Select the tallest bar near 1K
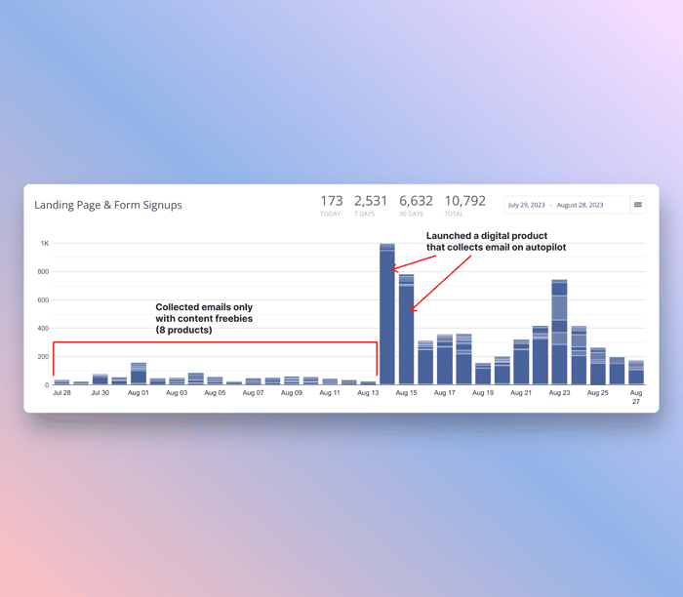 (x=387, y=314)
